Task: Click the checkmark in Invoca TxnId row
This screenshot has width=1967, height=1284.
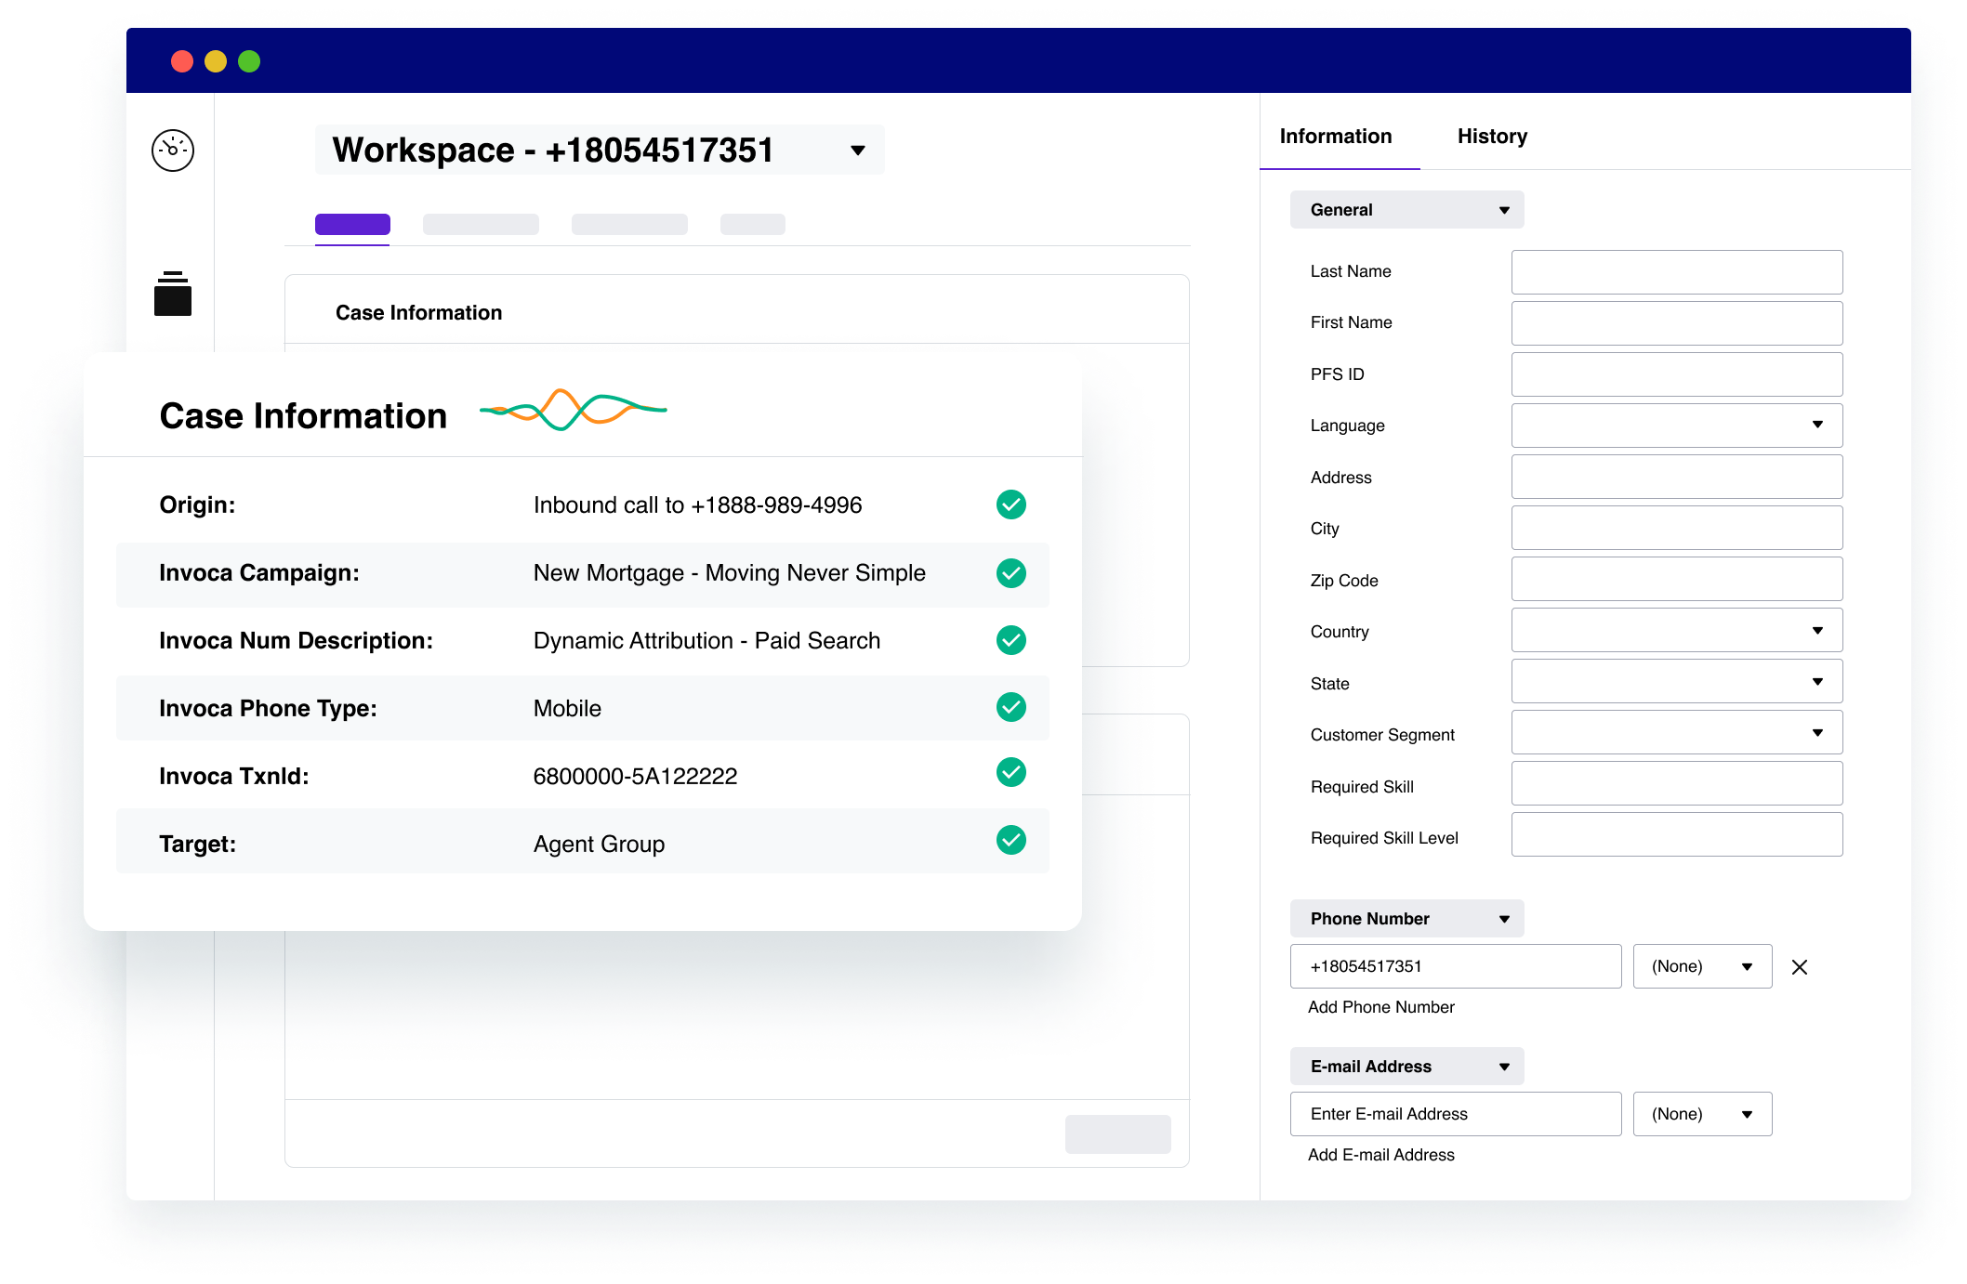Action: point(1010,772)
